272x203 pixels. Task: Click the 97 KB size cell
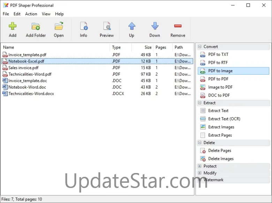146,74
